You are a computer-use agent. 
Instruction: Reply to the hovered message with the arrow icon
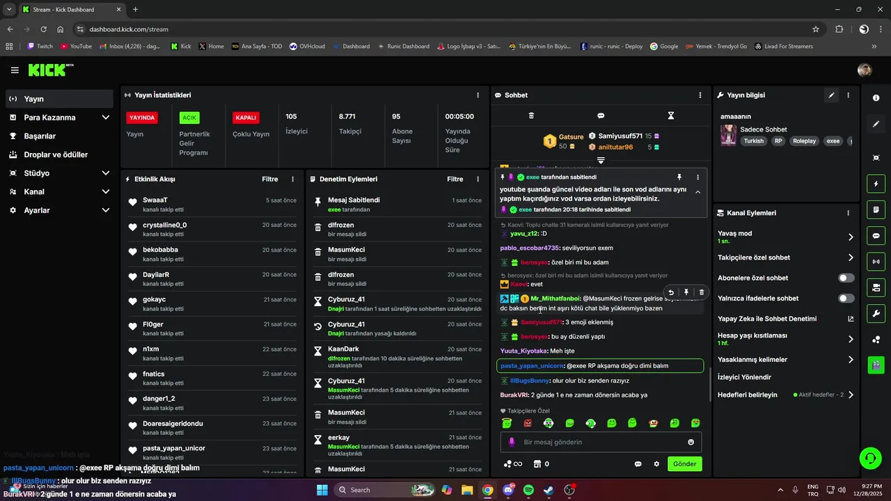pos(670,293)
